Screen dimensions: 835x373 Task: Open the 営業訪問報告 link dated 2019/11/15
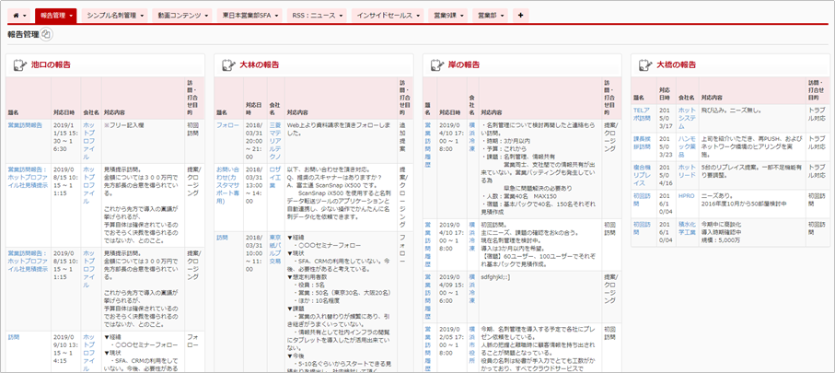(25, 125)
